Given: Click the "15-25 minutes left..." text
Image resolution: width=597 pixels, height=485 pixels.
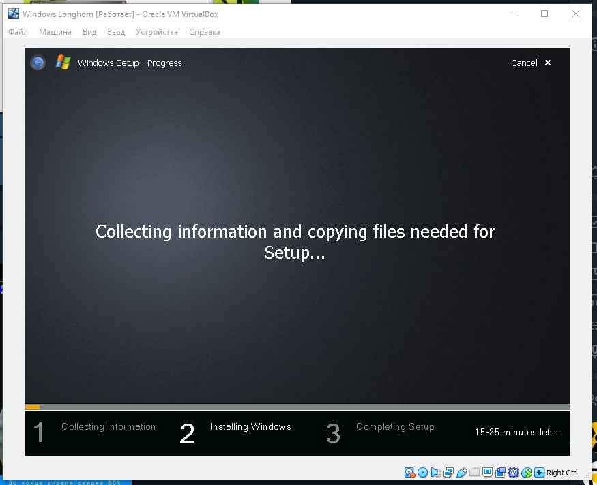Looking at the screenshot, I should pyautogui.click(x=517, y=432).
